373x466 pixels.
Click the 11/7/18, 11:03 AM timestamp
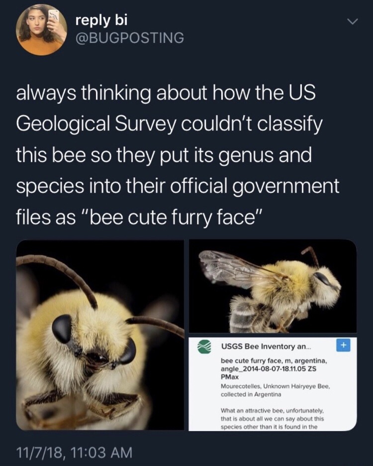pos(75,453)
